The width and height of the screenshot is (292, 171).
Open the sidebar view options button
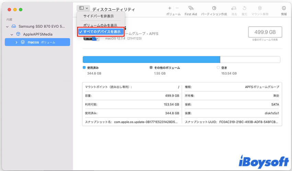(83, 8)
